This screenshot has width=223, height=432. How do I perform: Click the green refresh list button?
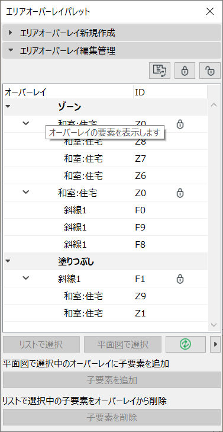(186, 344)
